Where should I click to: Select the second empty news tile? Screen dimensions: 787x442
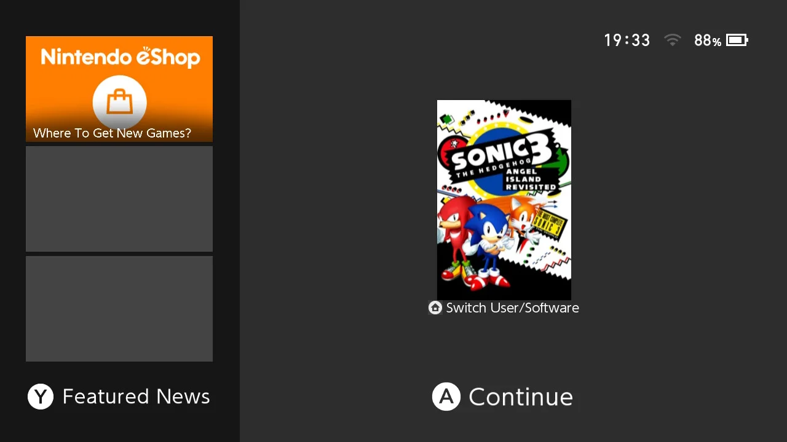[119, 199]
